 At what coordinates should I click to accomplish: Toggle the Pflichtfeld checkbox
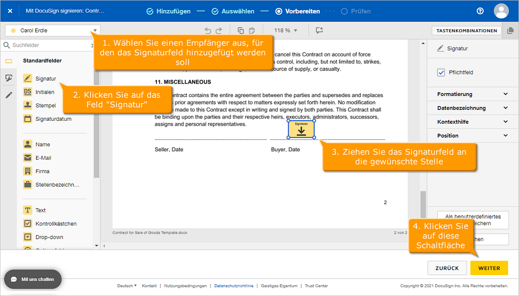pyautogui.click(x=441, y=72)
